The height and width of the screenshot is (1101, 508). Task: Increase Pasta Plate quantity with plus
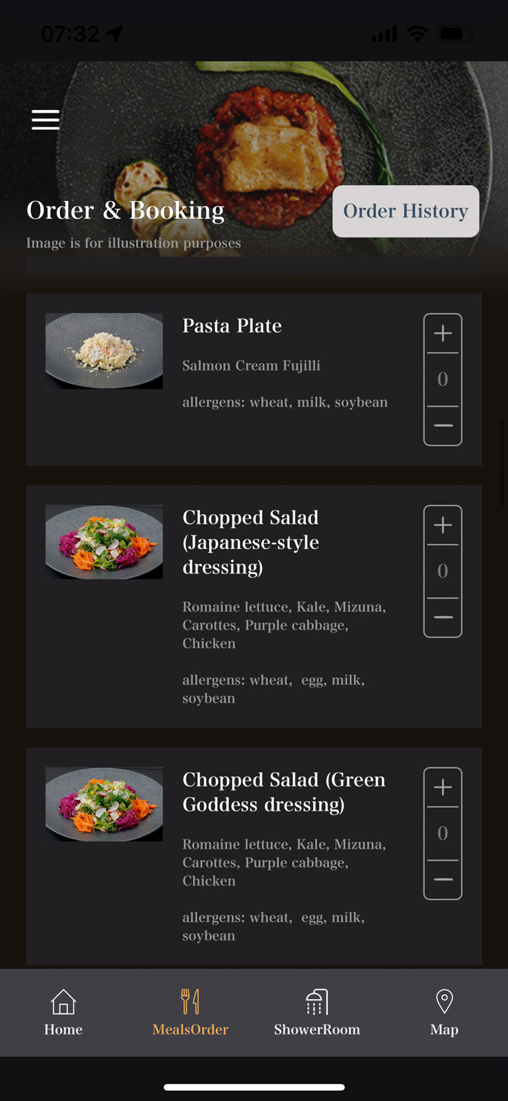coord(443,334)
